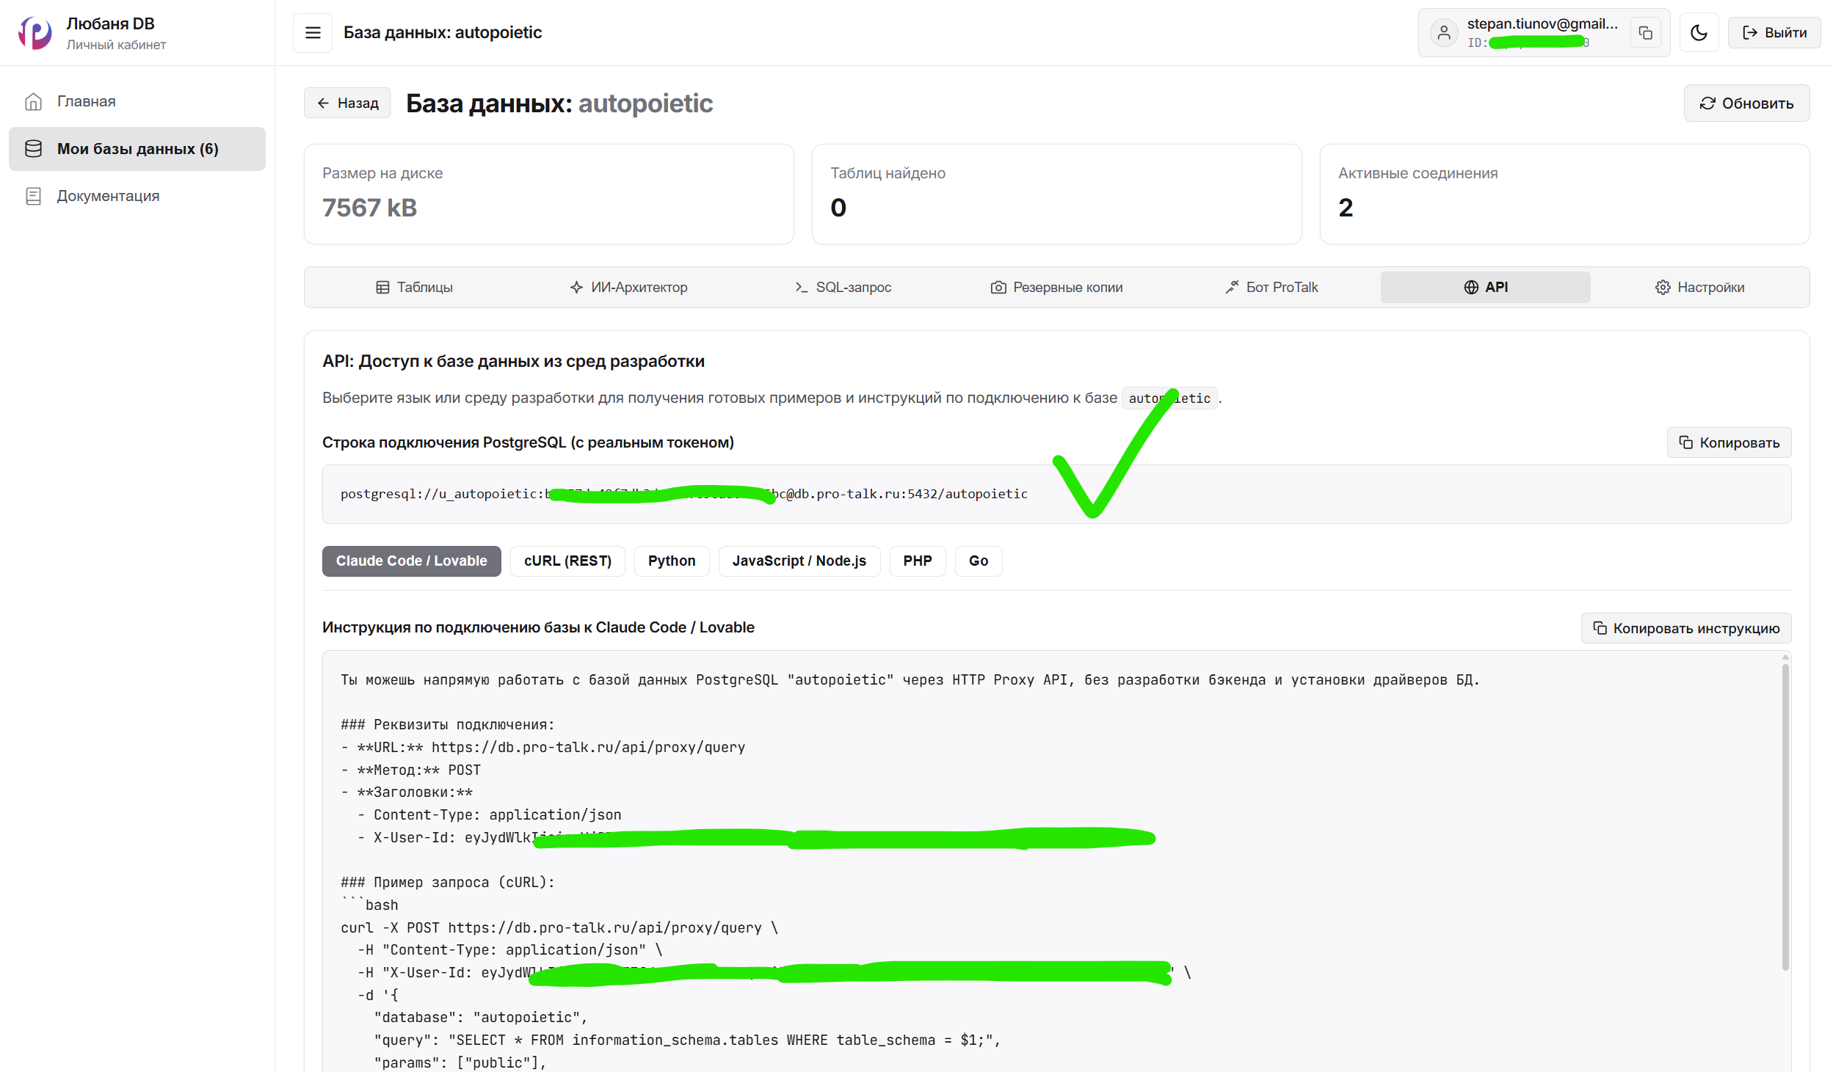Click the Метод: POST line

[410, 770]
